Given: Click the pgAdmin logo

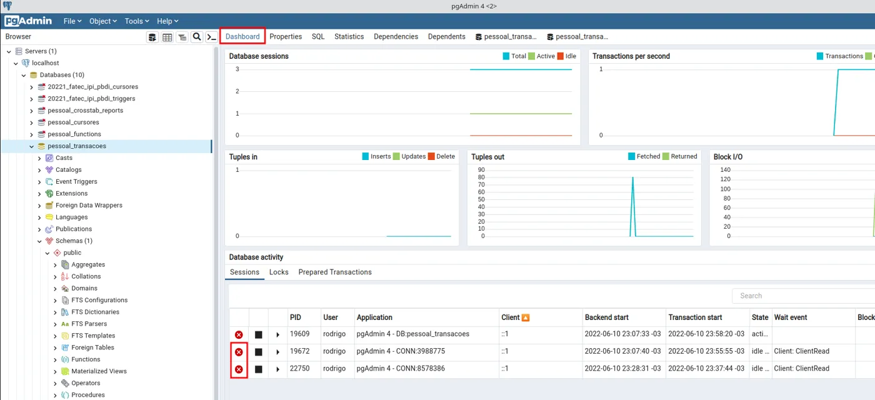Looking at the screenshot, I should (28, 21).
